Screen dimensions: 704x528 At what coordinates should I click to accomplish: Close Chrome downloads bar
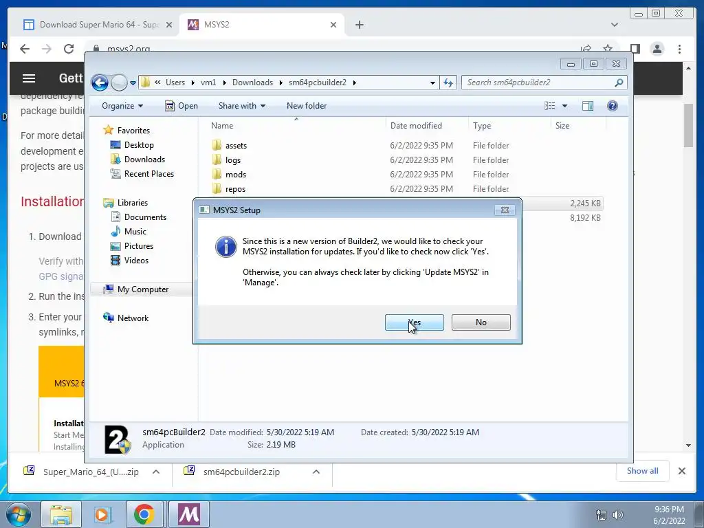681,471
